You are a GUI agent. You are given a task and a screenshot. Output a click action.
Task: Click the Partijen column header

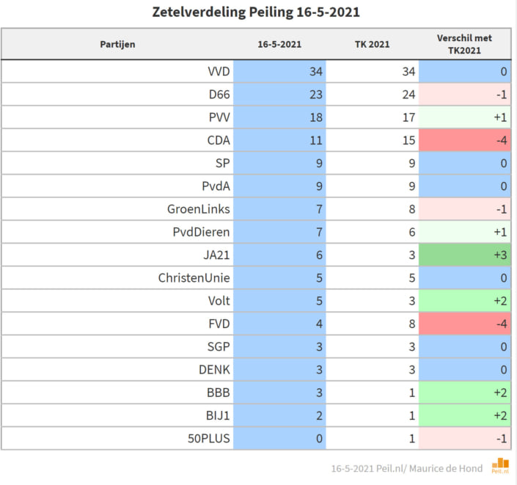pyautogui.click(x=117, y=44)
